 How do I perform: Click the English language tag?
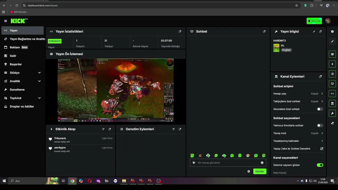(x=286, y=50)
